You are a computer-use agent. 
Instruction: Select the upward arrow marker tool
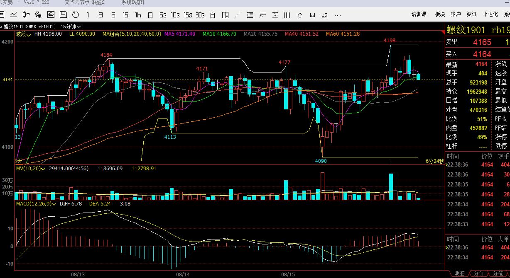pos(300,15)
